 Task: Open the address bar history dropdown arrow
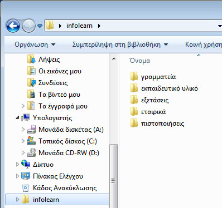pos(220,26)
